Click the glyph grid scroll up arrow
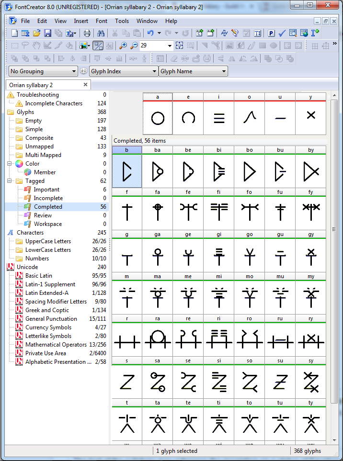 pos(334,96)
